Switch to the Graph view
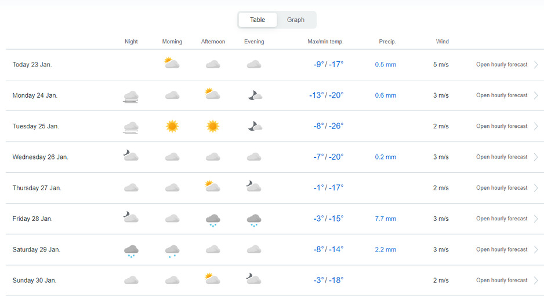Image resolution: width=544 pixels, height=299 pixels. tap(295, 20)
